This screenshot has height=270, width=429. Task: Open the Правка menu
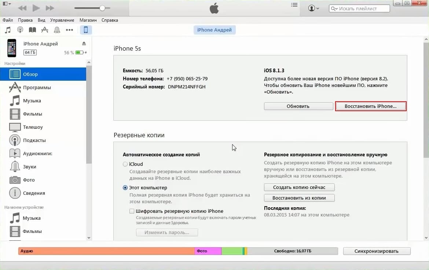[25, 20]
